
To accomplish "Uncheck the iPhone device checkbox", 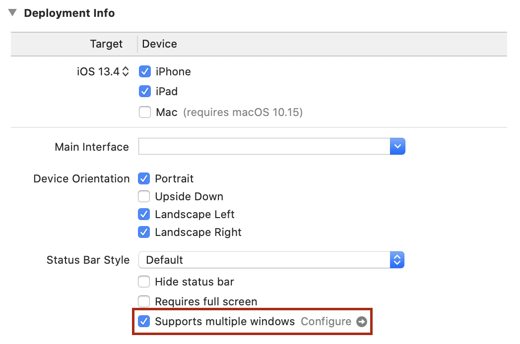I will (145, 71).
